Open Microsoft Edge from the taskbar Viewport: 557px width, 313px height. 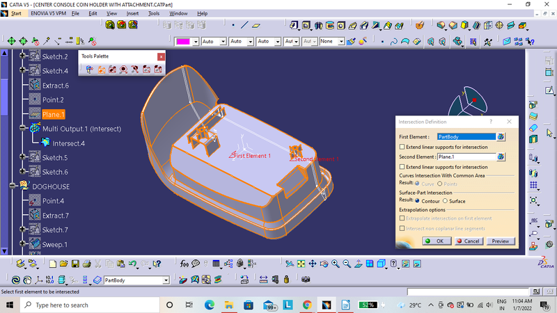coord(210,305)
